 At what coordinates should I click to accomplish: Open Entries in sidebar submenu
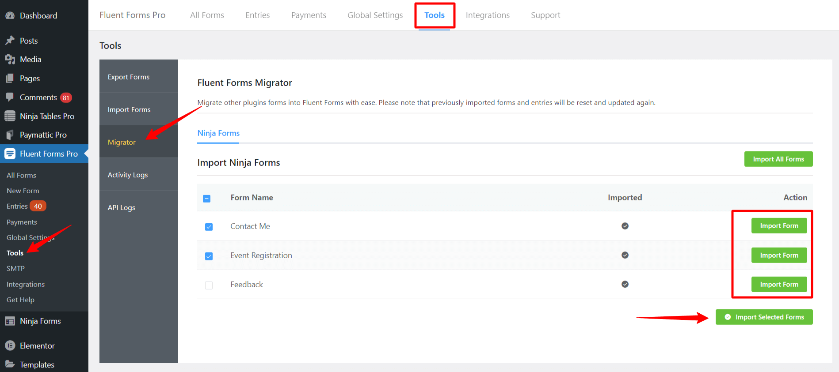click(x=17, y=206)
